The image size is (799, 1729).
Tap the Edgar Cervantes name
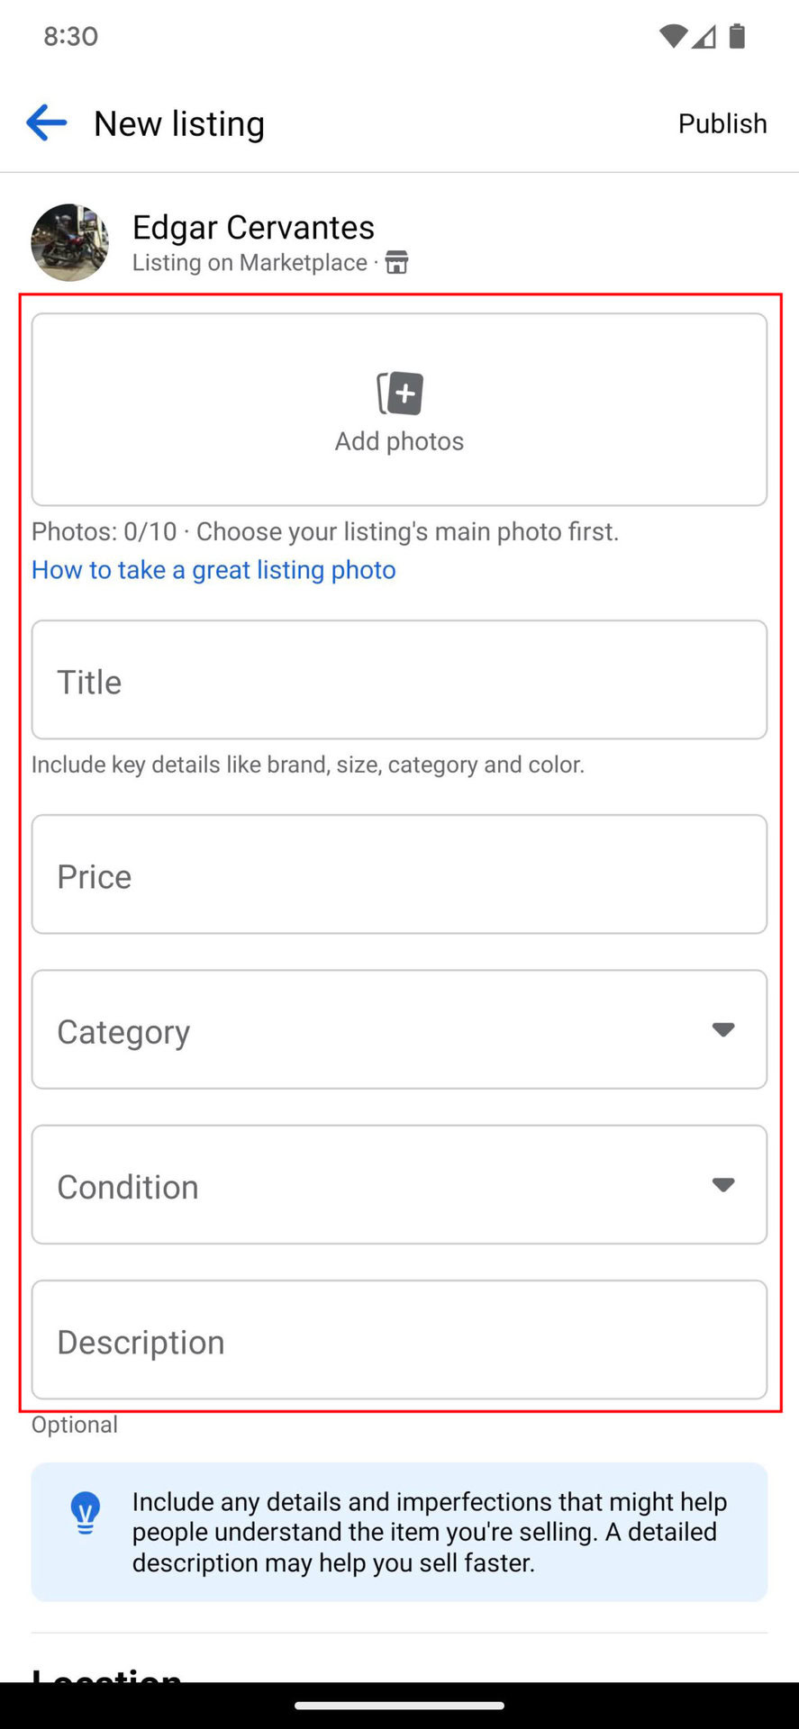pos(253,227)
